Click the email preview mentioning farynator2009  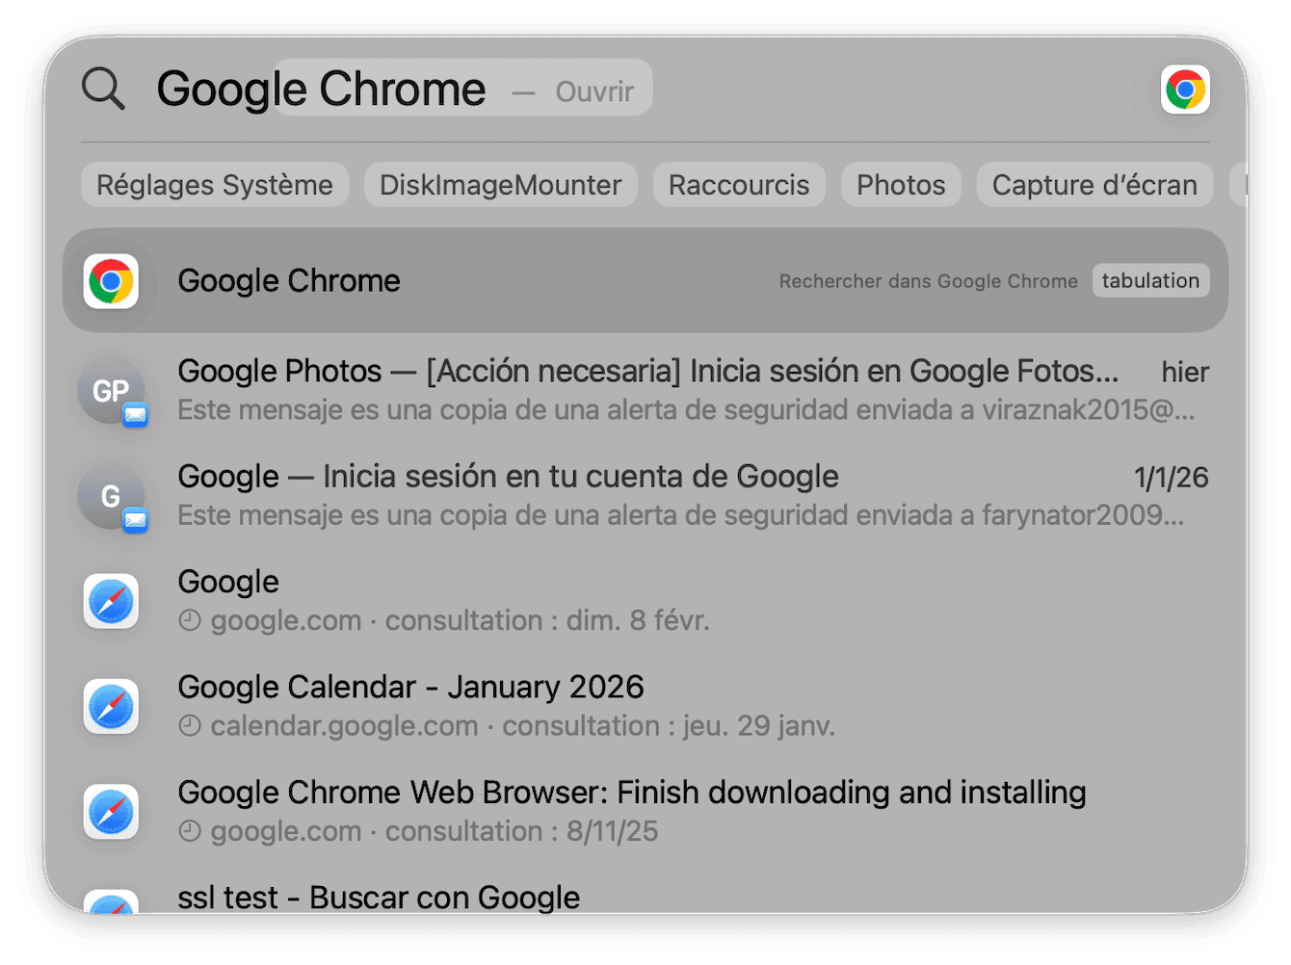pos(681,515)
